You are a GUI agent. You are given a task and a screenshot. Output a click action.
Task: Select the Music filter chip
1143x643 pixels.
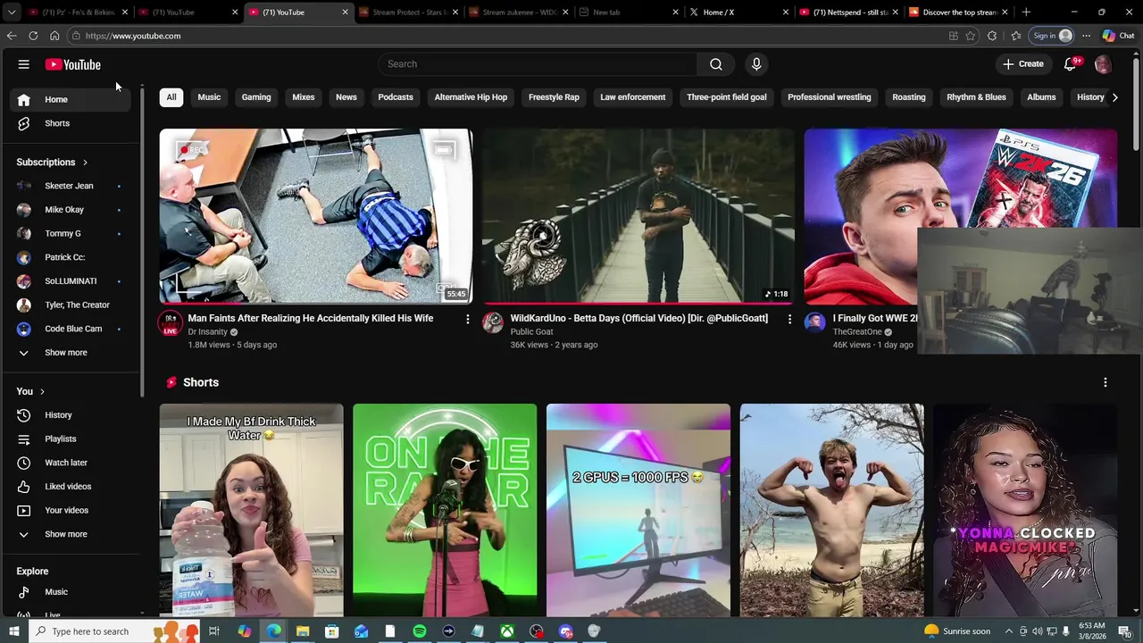pos(209,97)
